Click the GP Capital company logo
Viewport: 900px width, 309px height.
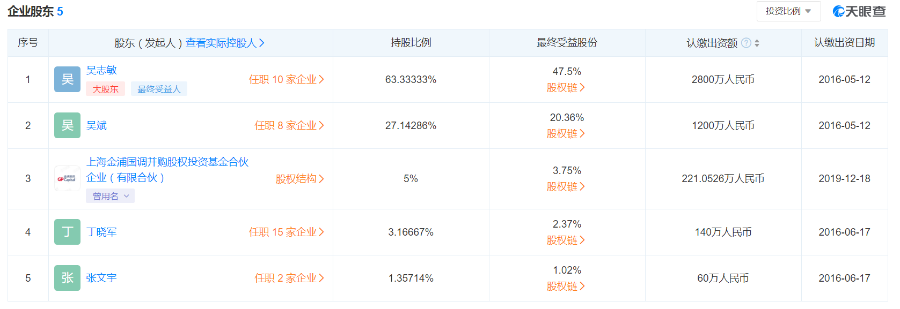point(67,178)
